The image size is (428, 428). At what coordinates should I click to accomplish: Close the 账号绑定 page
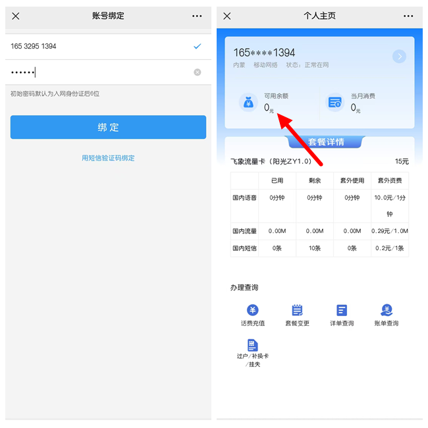[x=16, y=16]
